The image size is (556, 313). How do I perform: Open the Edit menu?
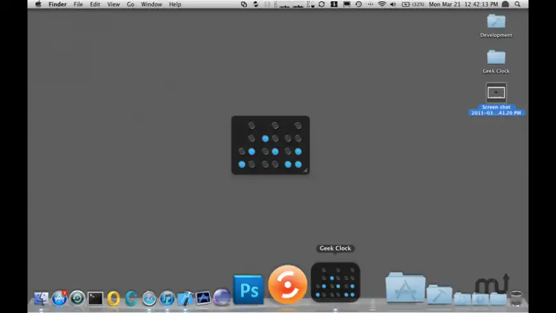click(x=95, y=4)
